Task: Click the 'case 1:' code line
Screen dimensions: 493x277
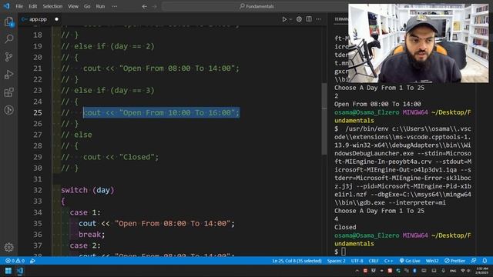Action: 86,212
